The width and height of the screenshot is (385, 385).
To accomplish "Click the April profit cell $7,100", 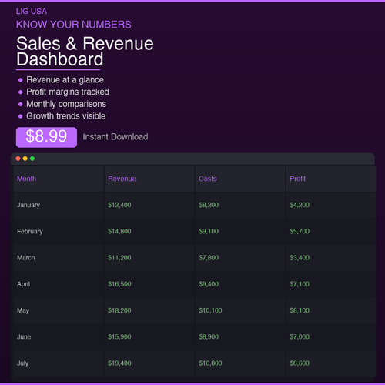I will 300,284.
